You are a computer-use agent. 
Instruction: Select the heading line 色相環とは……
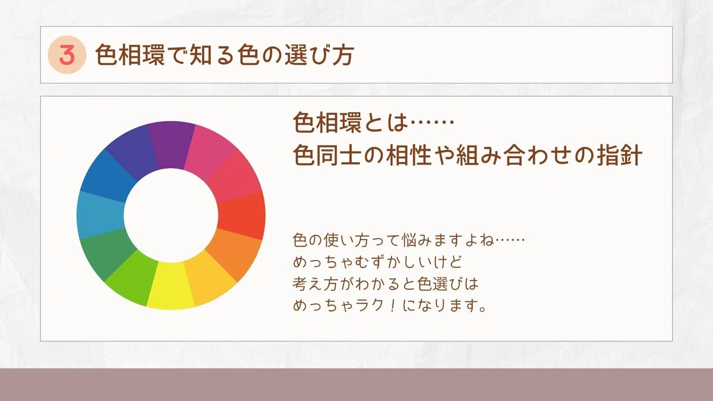374,124
